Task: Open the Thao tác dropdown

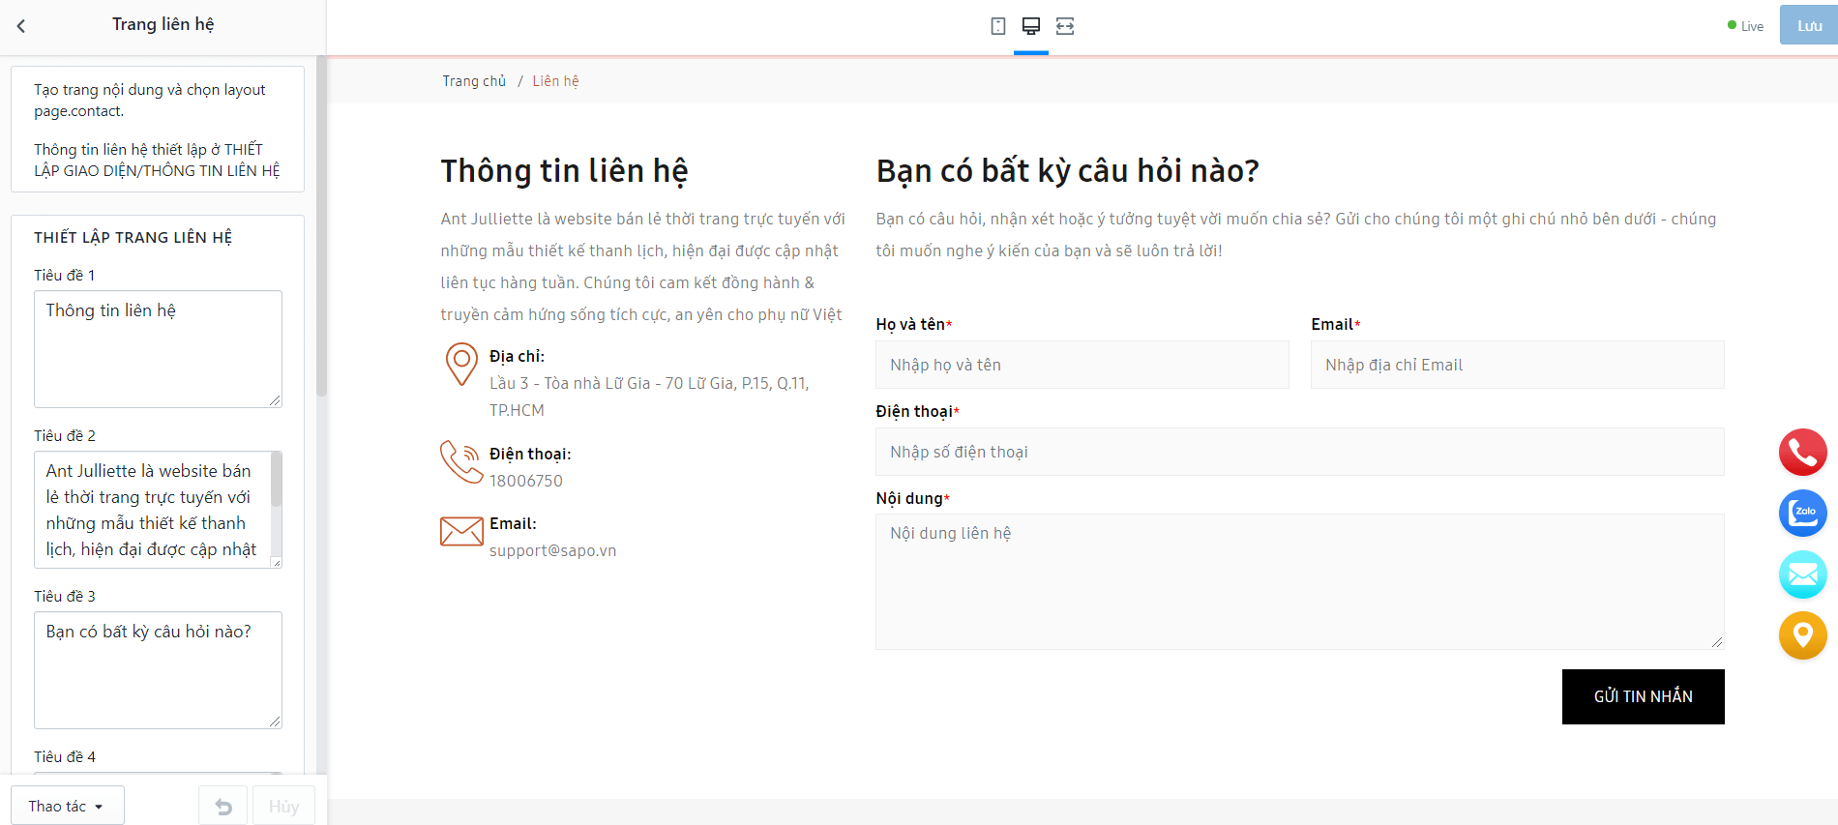Action: pos(68,806)
